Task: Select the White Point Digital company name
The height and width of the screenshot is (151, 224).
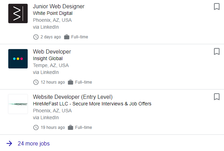Action: pyautogui.click(x=53, y=13)
